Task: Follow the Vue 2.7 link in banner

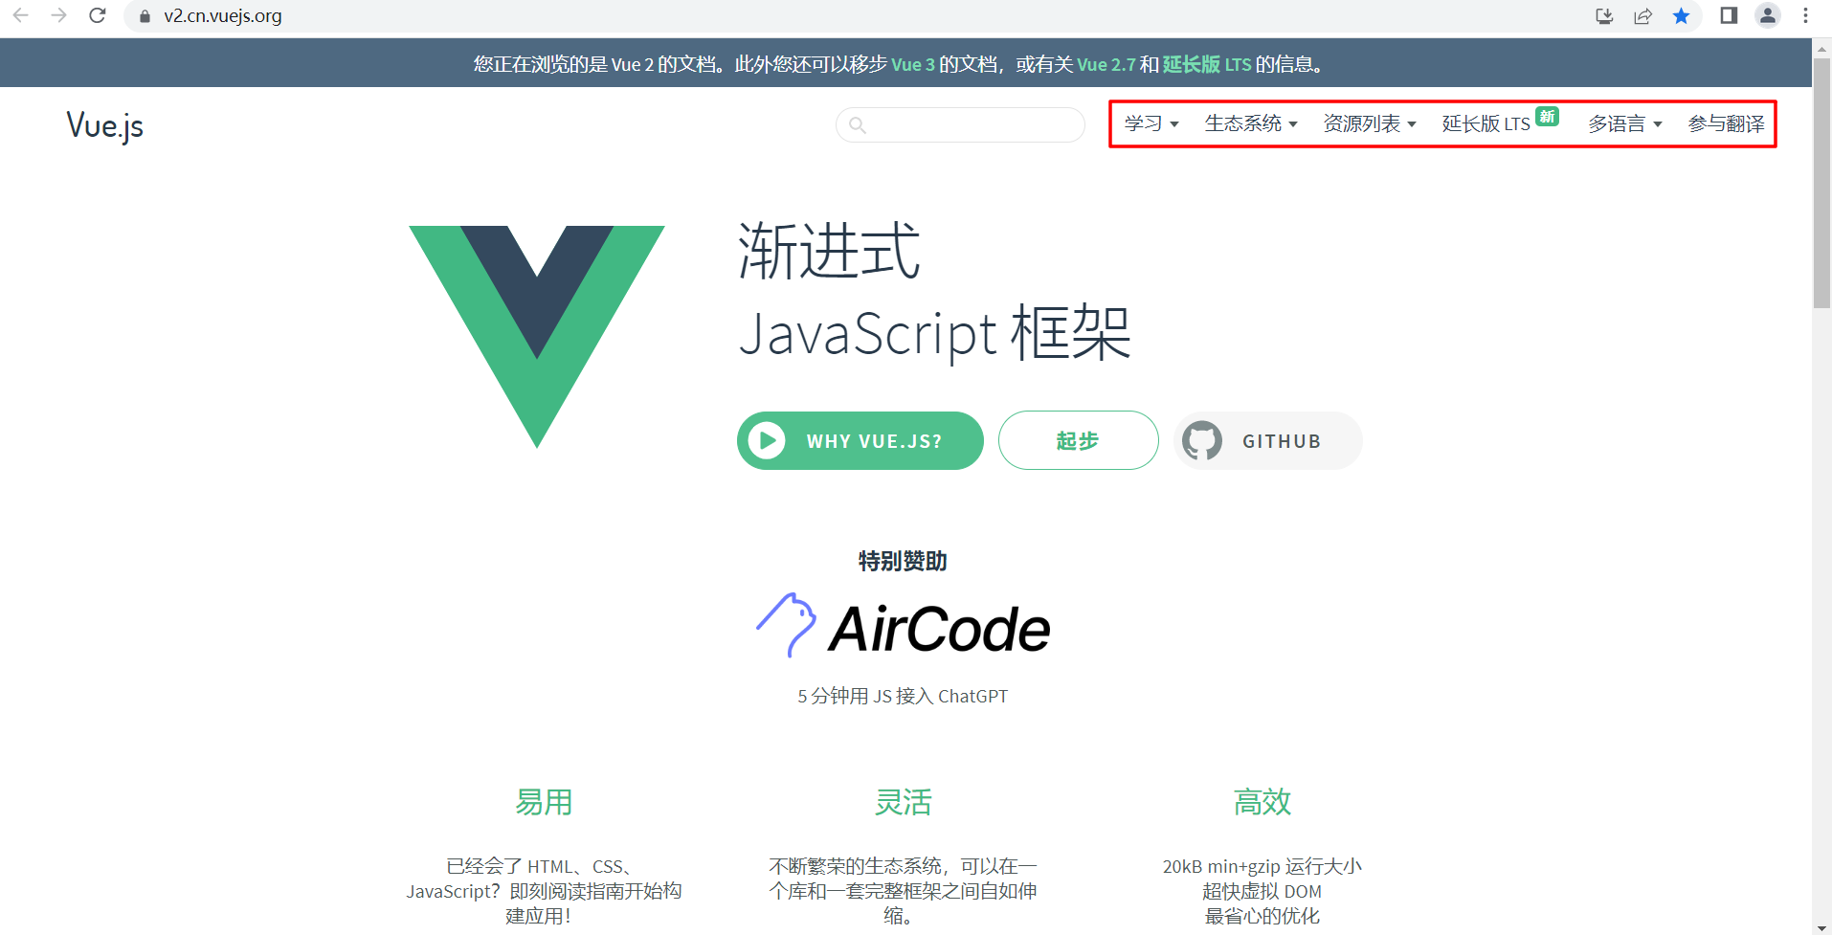Action: (x=1106, y=64)
